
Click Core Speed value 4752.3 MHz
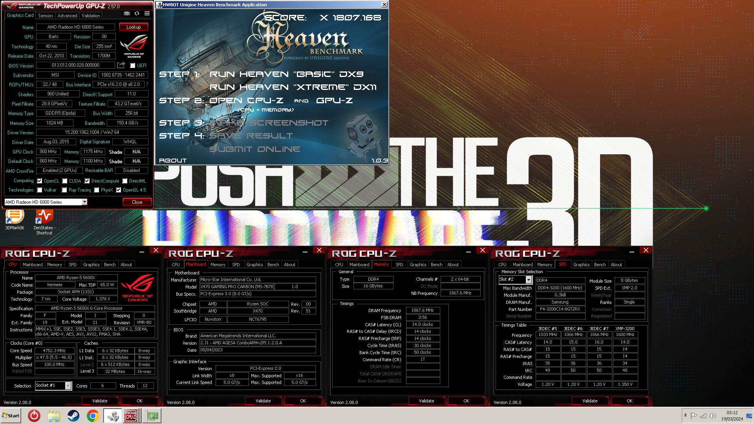54,351
